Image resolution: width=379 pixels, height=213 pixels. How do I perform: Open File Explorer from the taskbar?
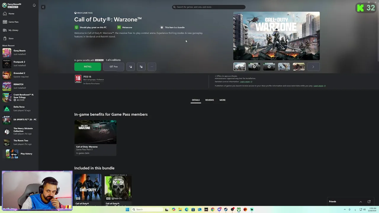(180, 209)
